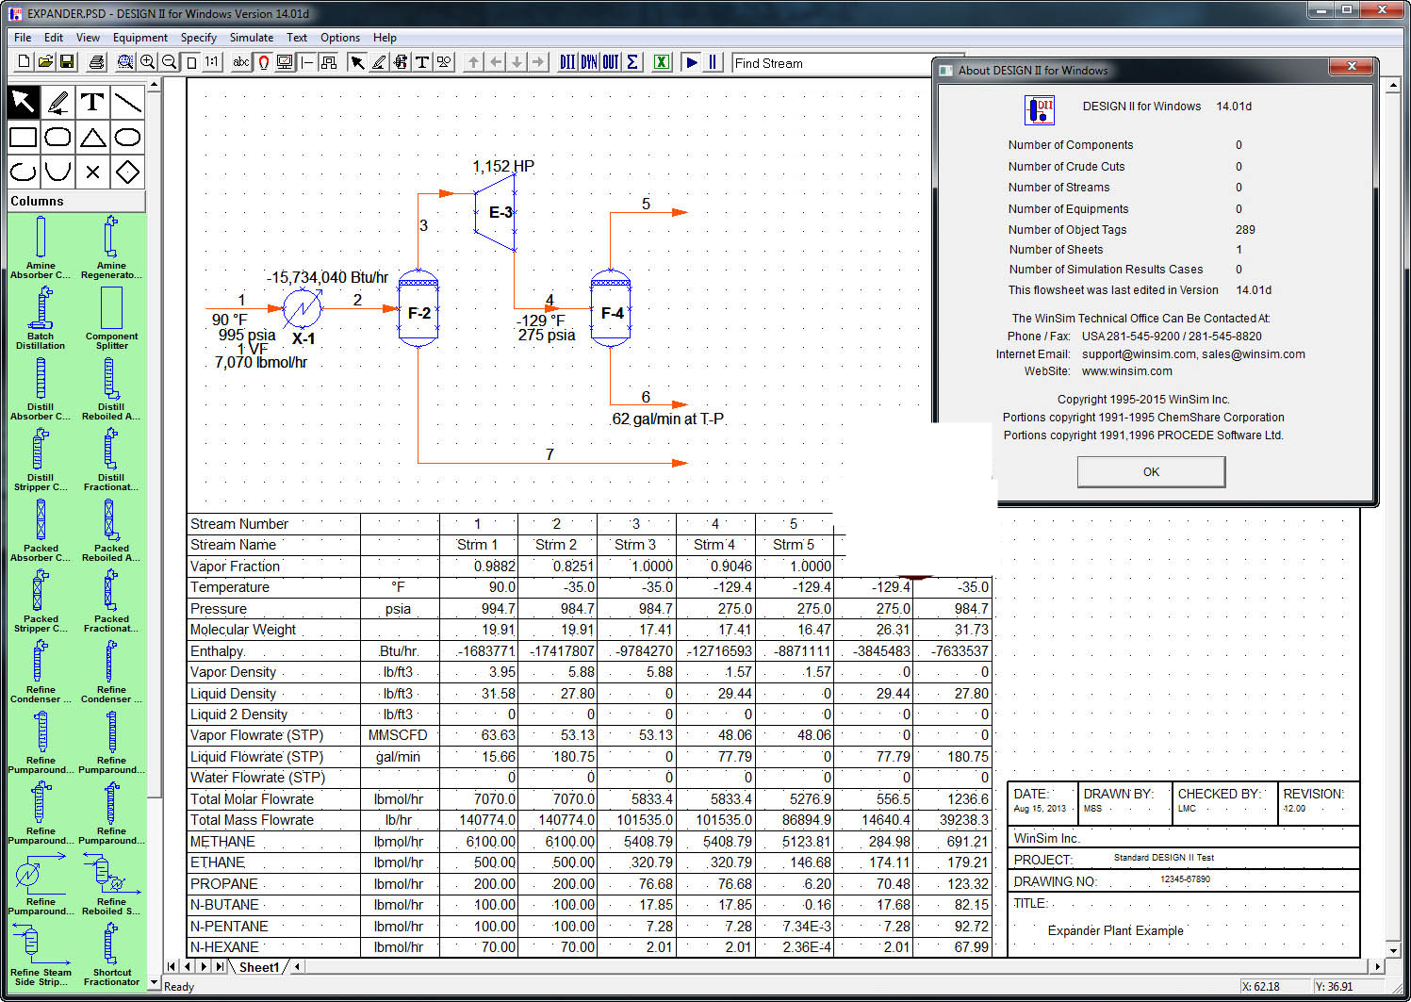Click the New file toolbar icon

pos(25,62)
